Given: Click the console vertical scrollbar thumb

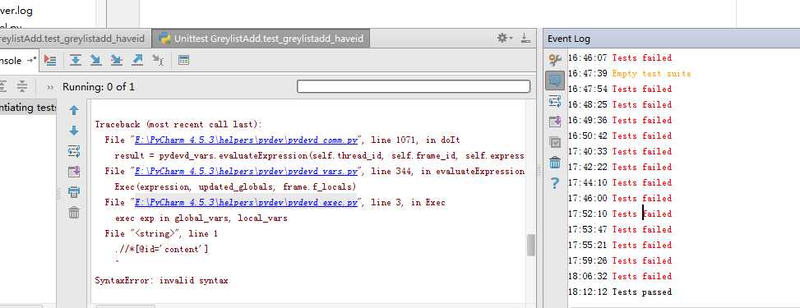Looking at the screenshot, I should (x=530, y=246).
